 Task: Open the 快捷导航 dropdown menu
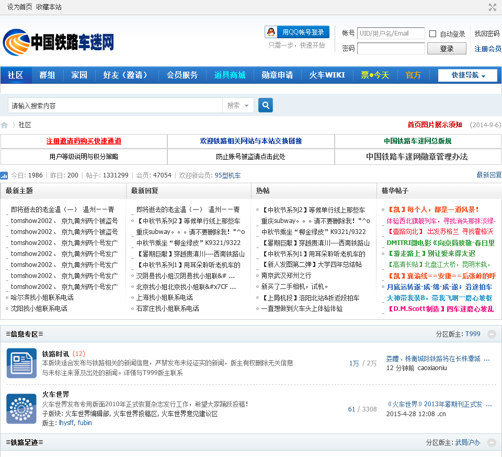pos(467,75)
